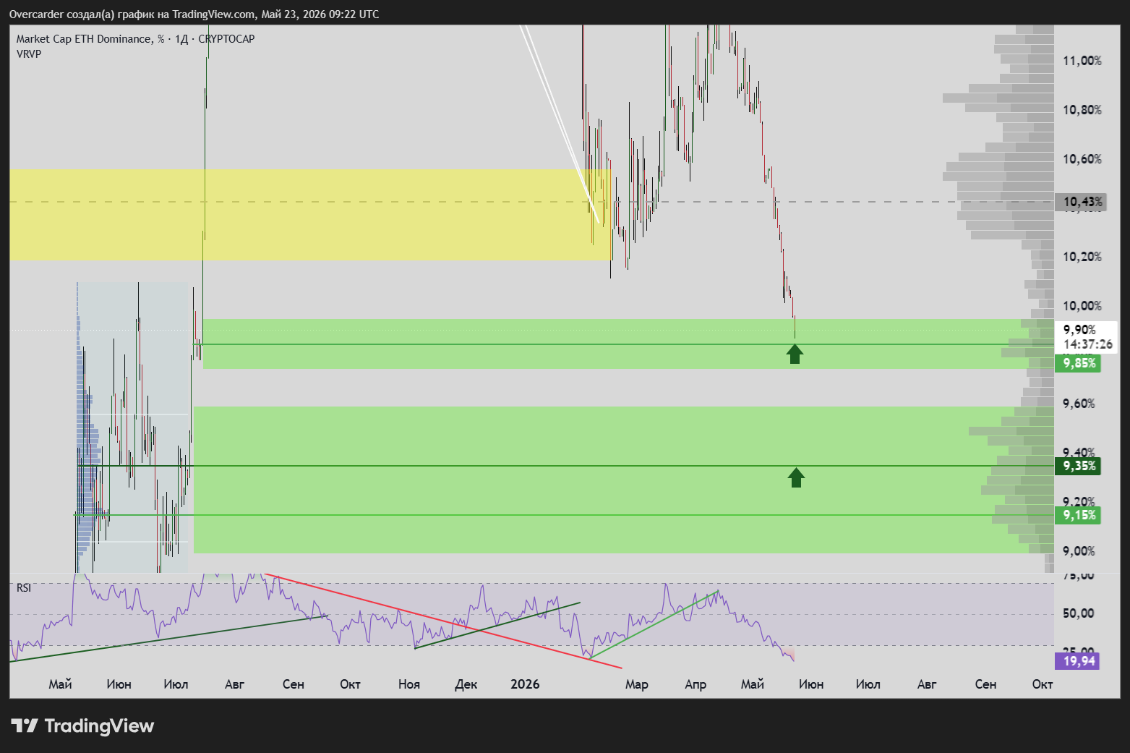Select the upper green support zone rectangle

(628, 344)
